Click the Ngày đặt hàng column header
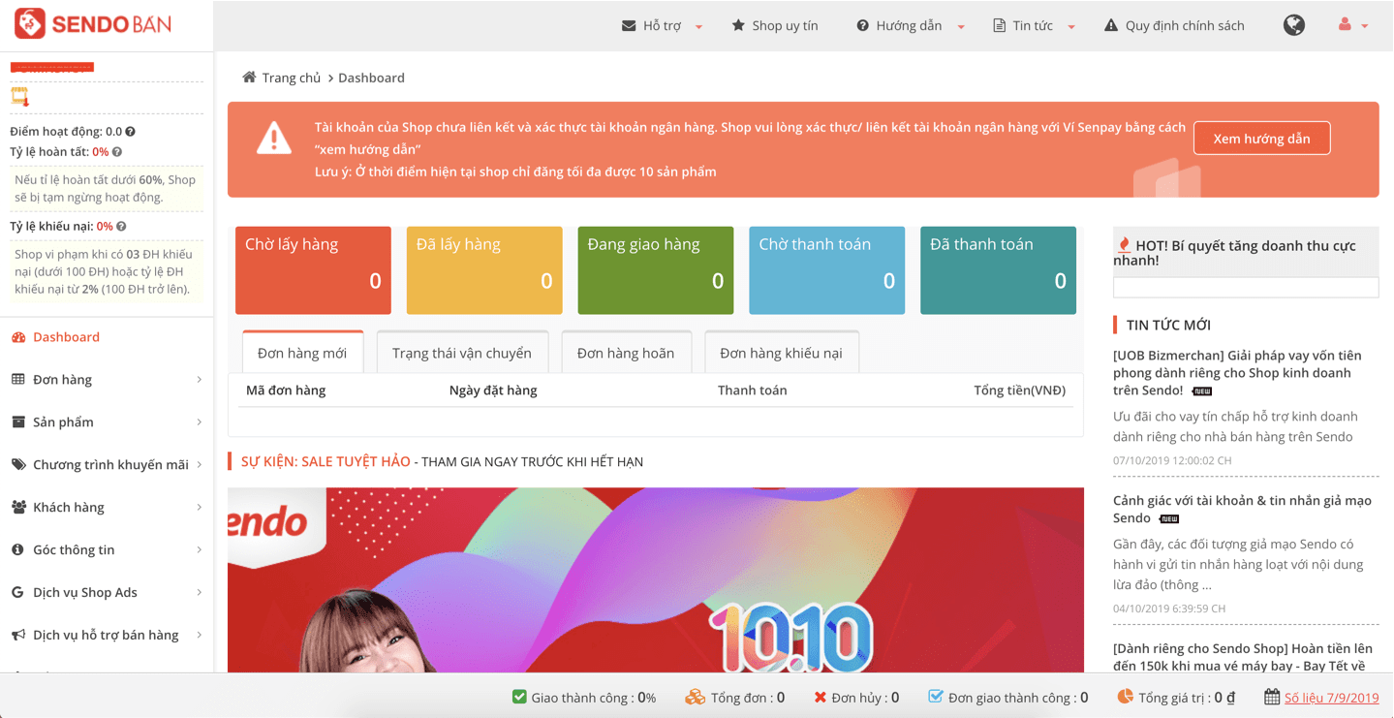The width and height of the screenshot is (1394, 718). click(x=493, y=390)
